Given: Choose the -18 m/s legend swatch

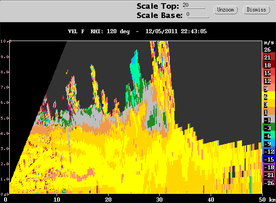Looking at the screenshot, I should coord(267,167).
